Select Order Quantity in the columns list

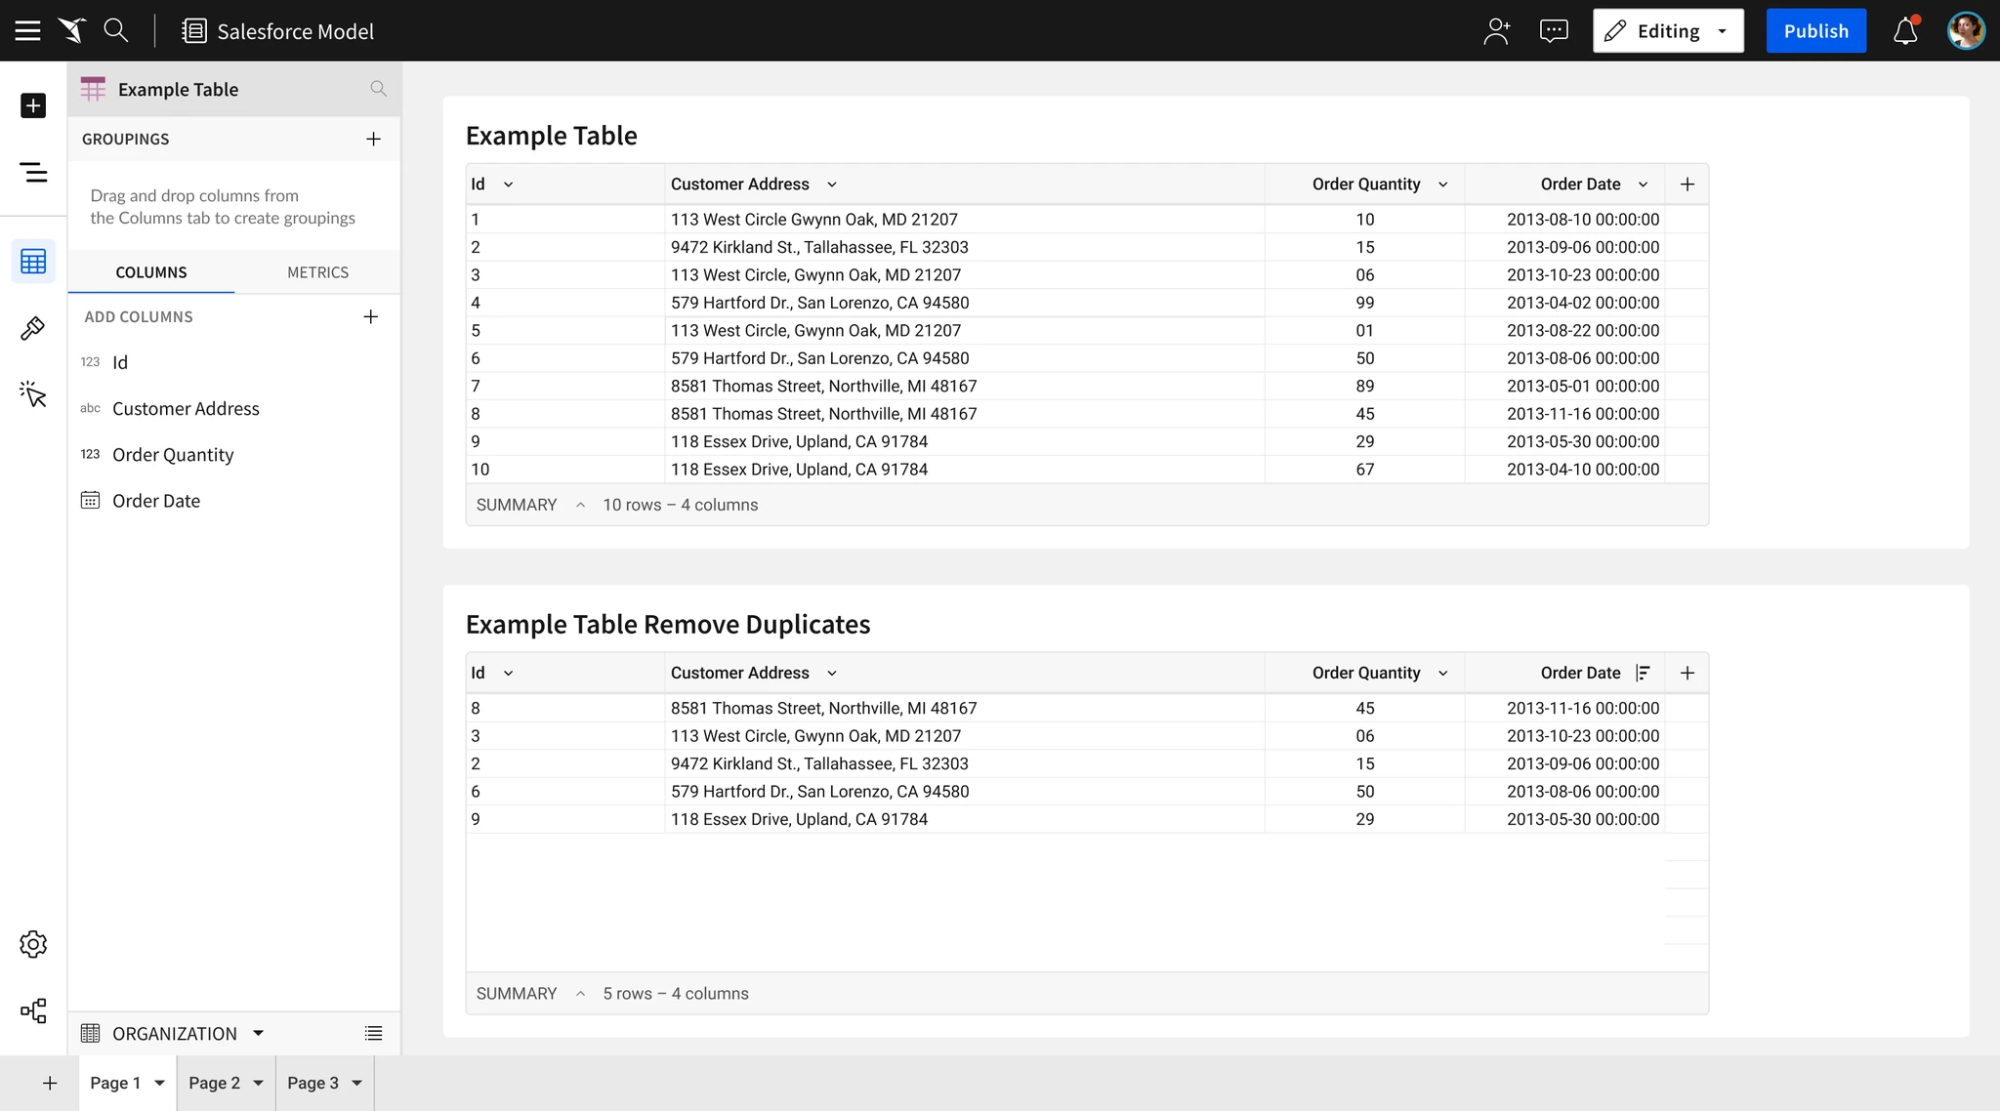coord(173,455)
